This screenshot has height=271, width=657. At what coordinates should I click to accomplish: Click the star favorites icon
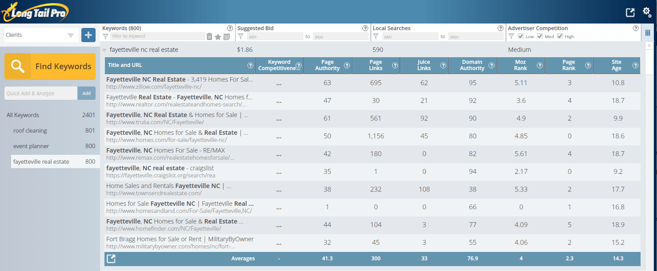218,37
